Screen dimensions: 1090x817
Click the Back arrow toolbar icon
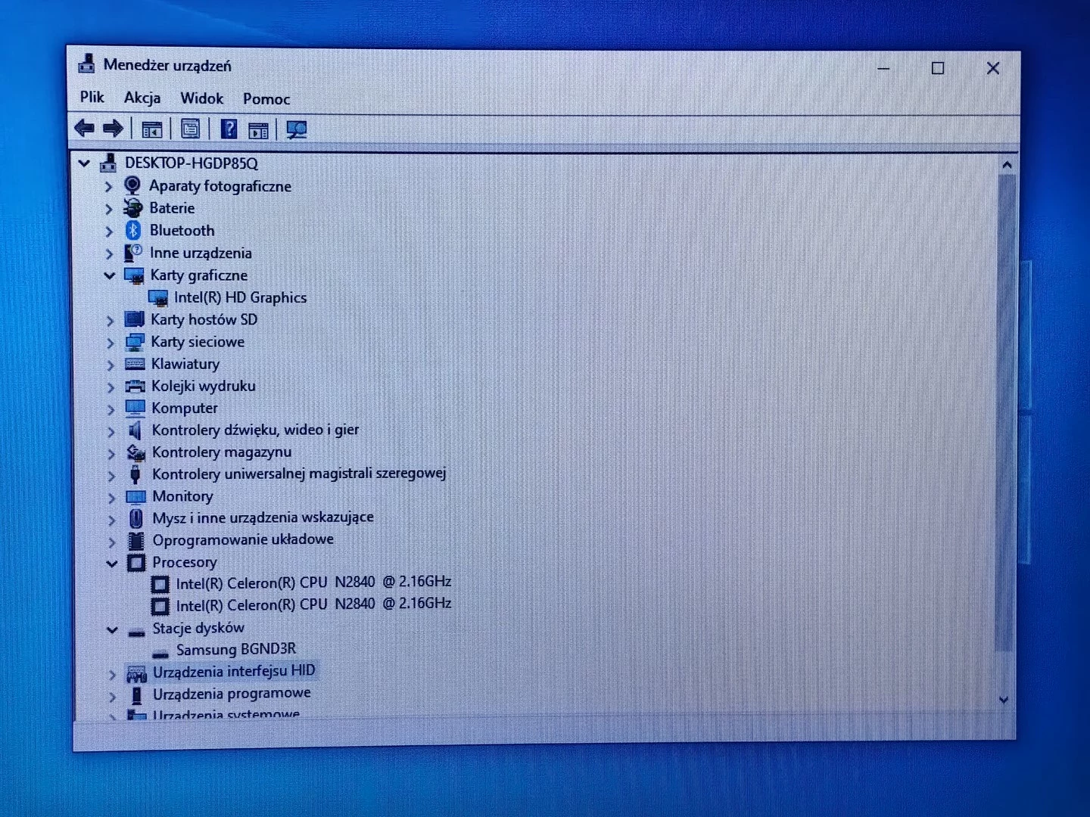pos(84,129)
